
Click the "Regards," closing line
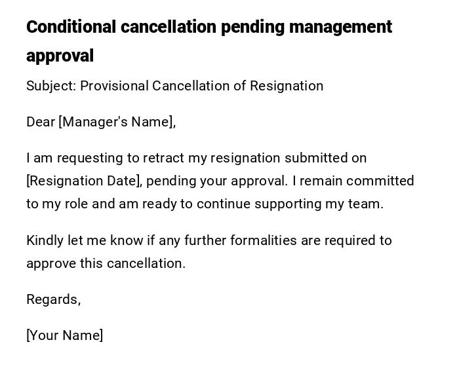[53, 299]
